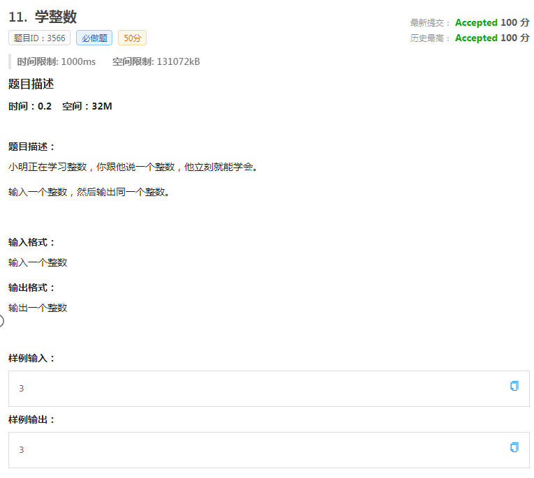Click the sample input box containing 3
Screen dimensions: 534x478
point(269,389)
